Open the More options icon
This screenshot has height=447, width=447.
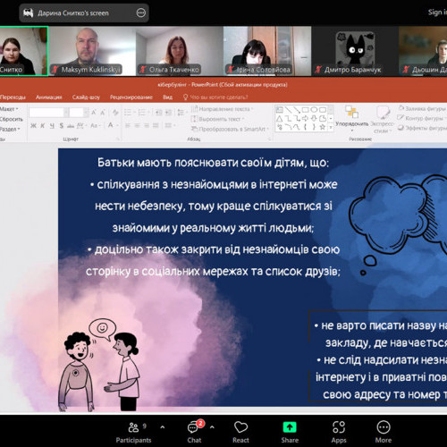click(x=384, y=427)
